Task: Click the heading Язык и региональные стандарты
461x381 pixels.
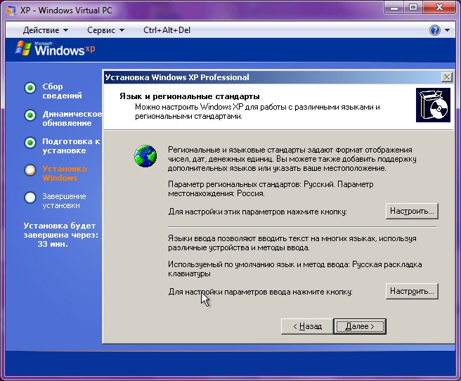Action: [190, 96]
